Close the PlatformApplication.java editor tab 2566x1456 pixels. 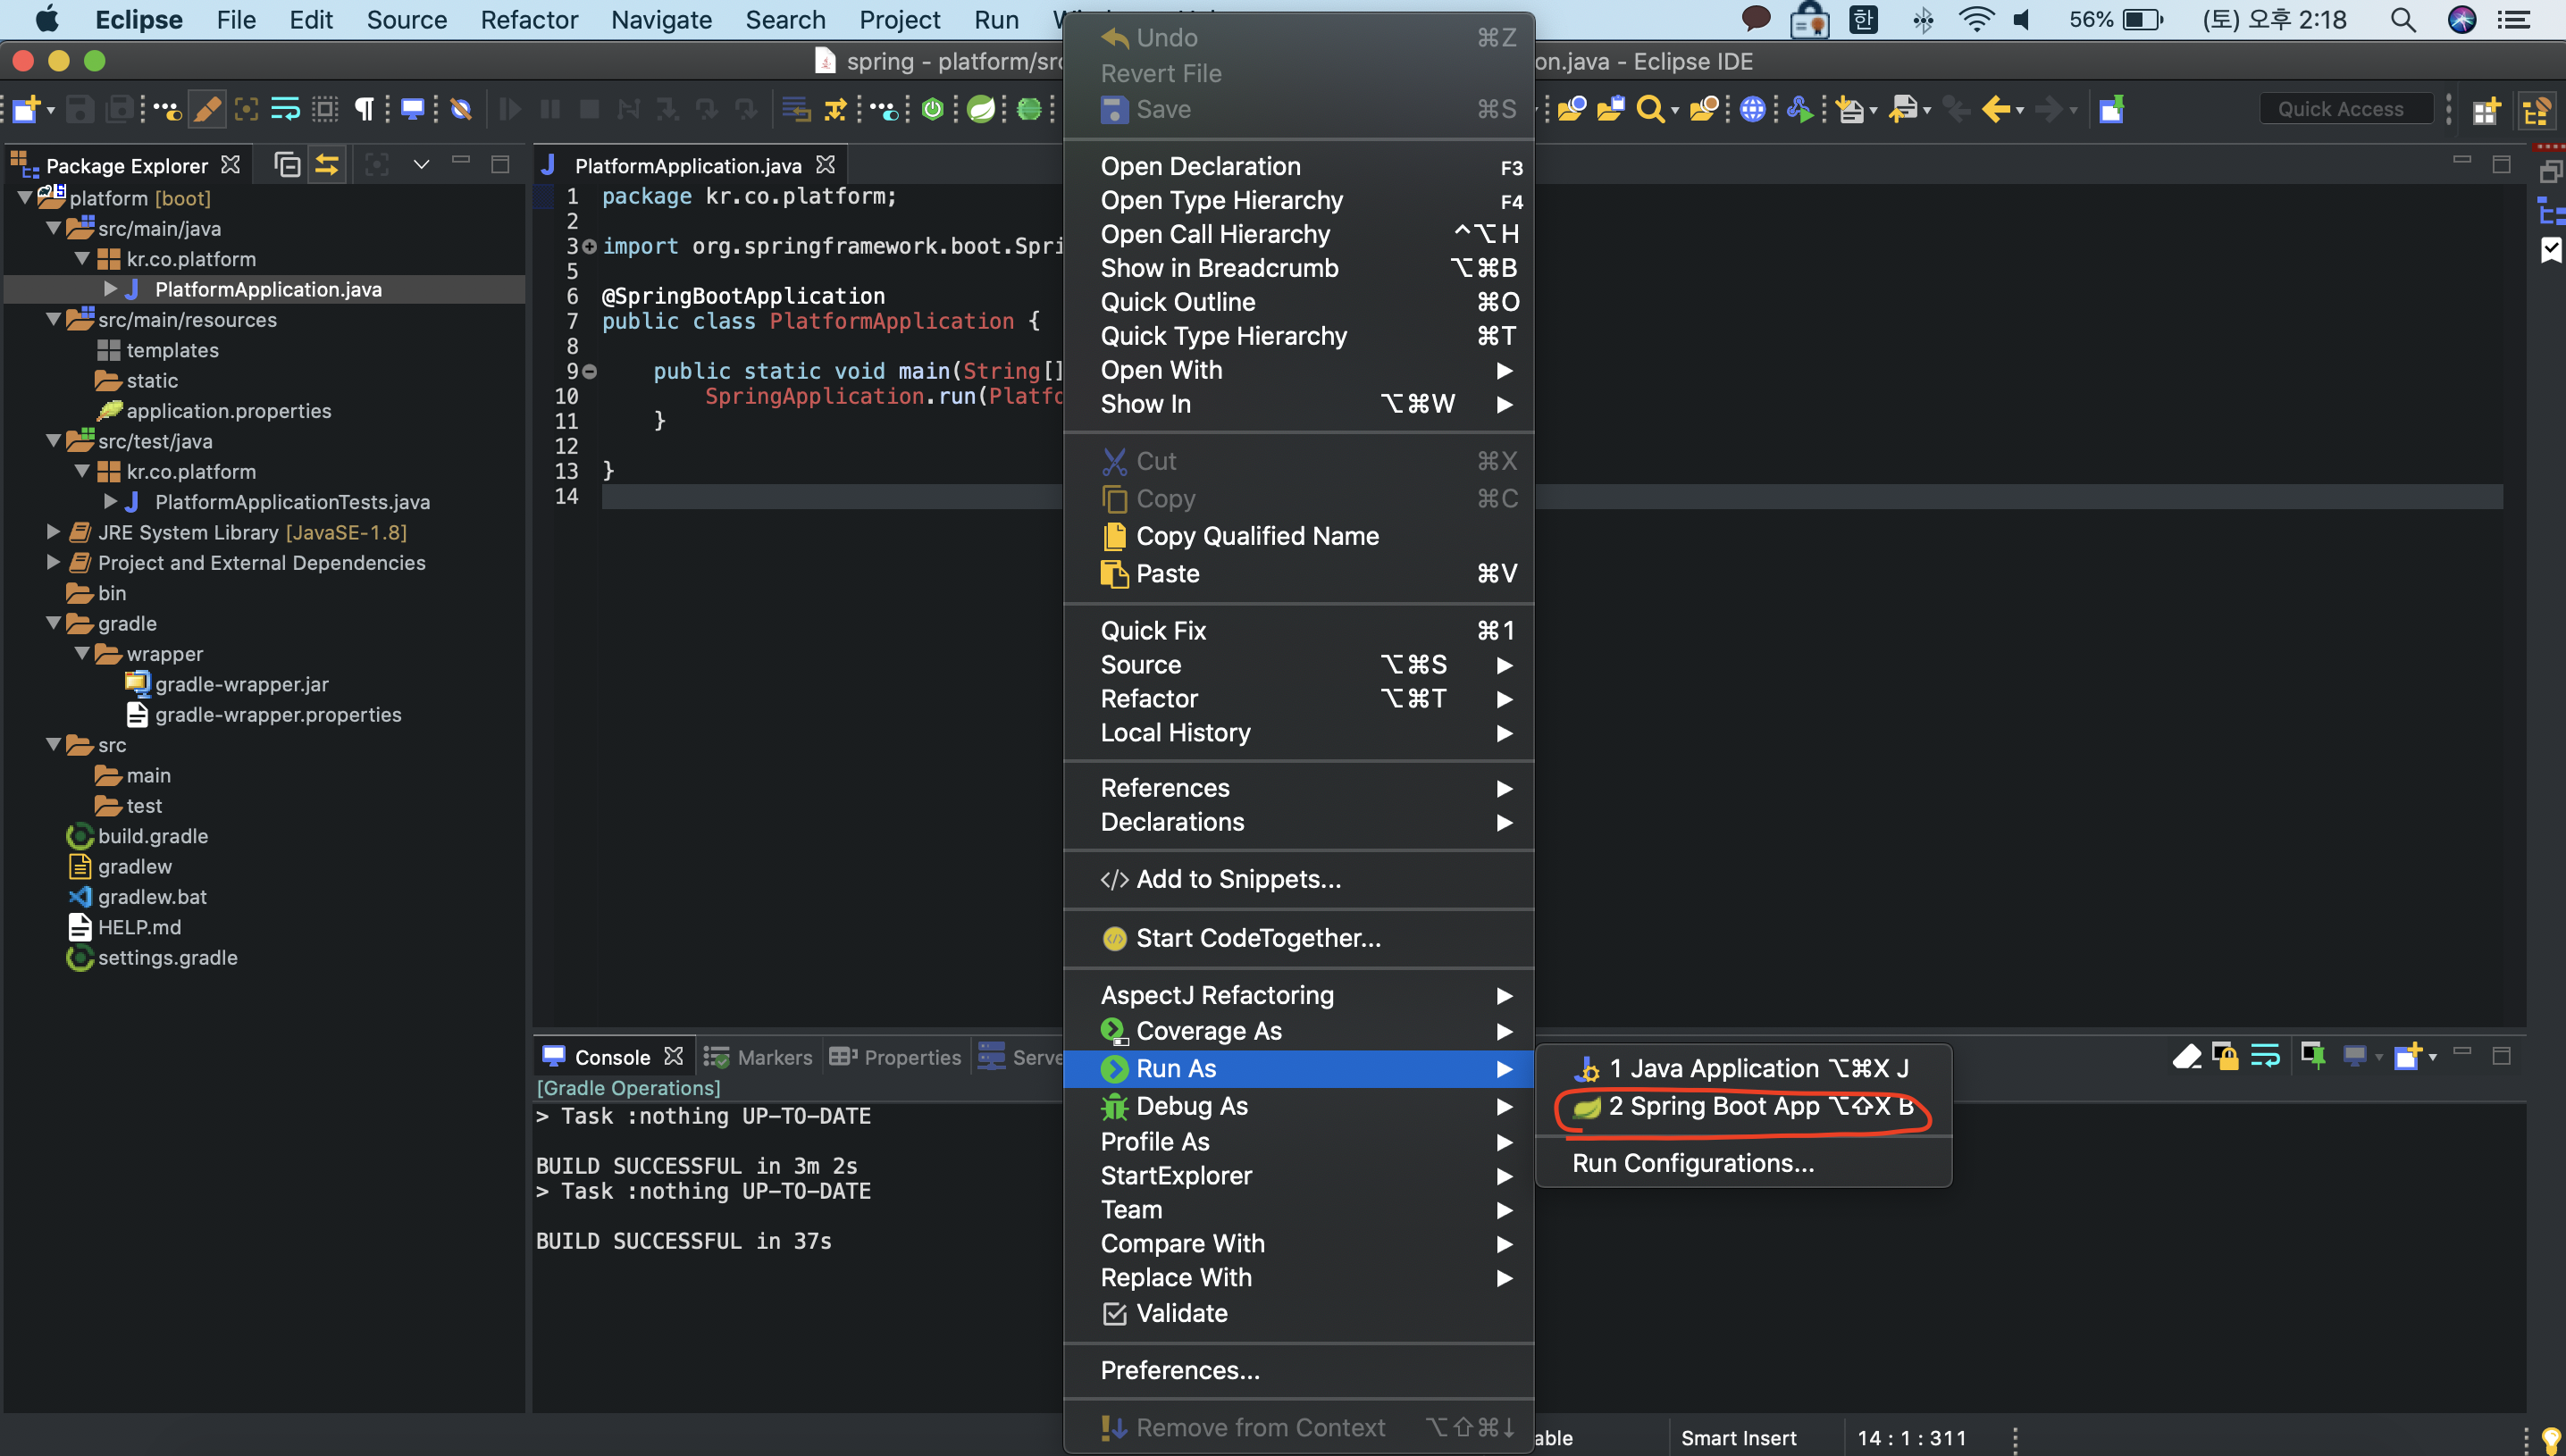click(825, 164)
